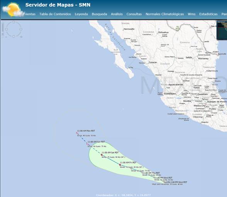Open the Consultas menu
Screen dimensions: 227x197
134,14
